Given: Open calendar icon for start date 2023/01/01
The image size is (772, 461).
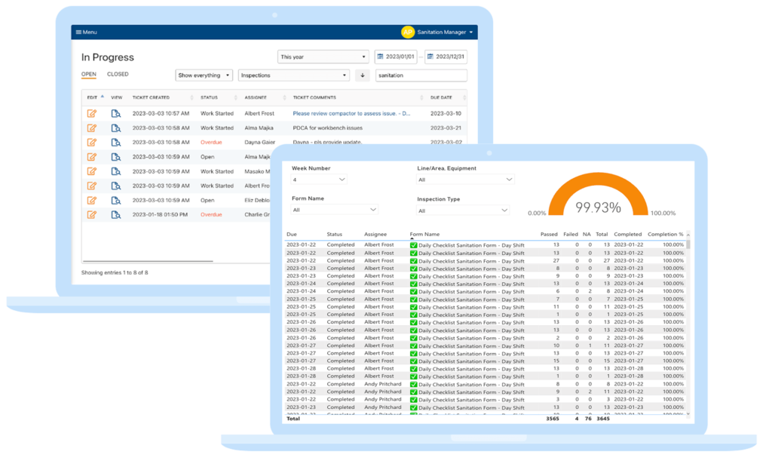Looking at the screenshot, I should pos(380,57).
